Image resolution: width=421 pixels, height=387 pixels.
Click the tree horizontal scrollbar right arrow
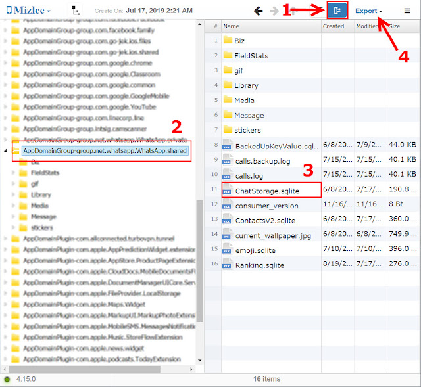[x=191, y=369]
